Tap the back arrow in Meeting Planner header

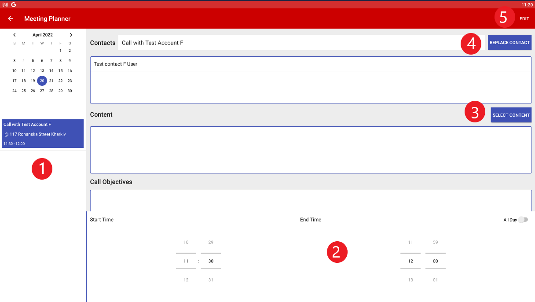click(x=11, y=18)
